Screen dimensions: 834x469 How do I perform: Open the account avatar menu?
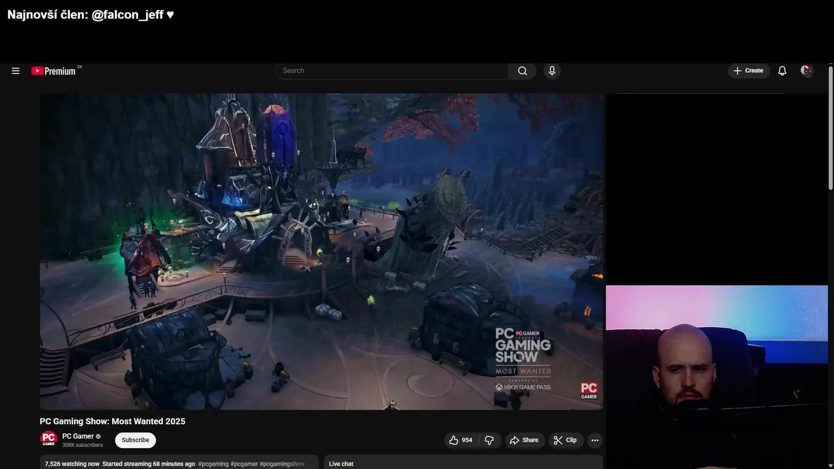point(807,71)
